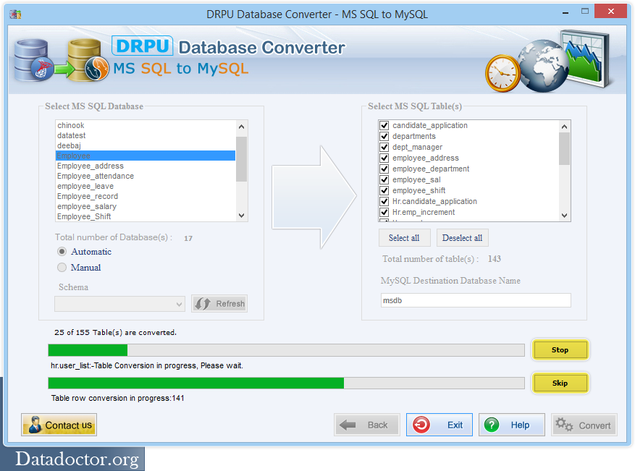The width and height of the screenshot is (635, 471).
Task: Open the Schema dropdown
Action: pos(120,304)
